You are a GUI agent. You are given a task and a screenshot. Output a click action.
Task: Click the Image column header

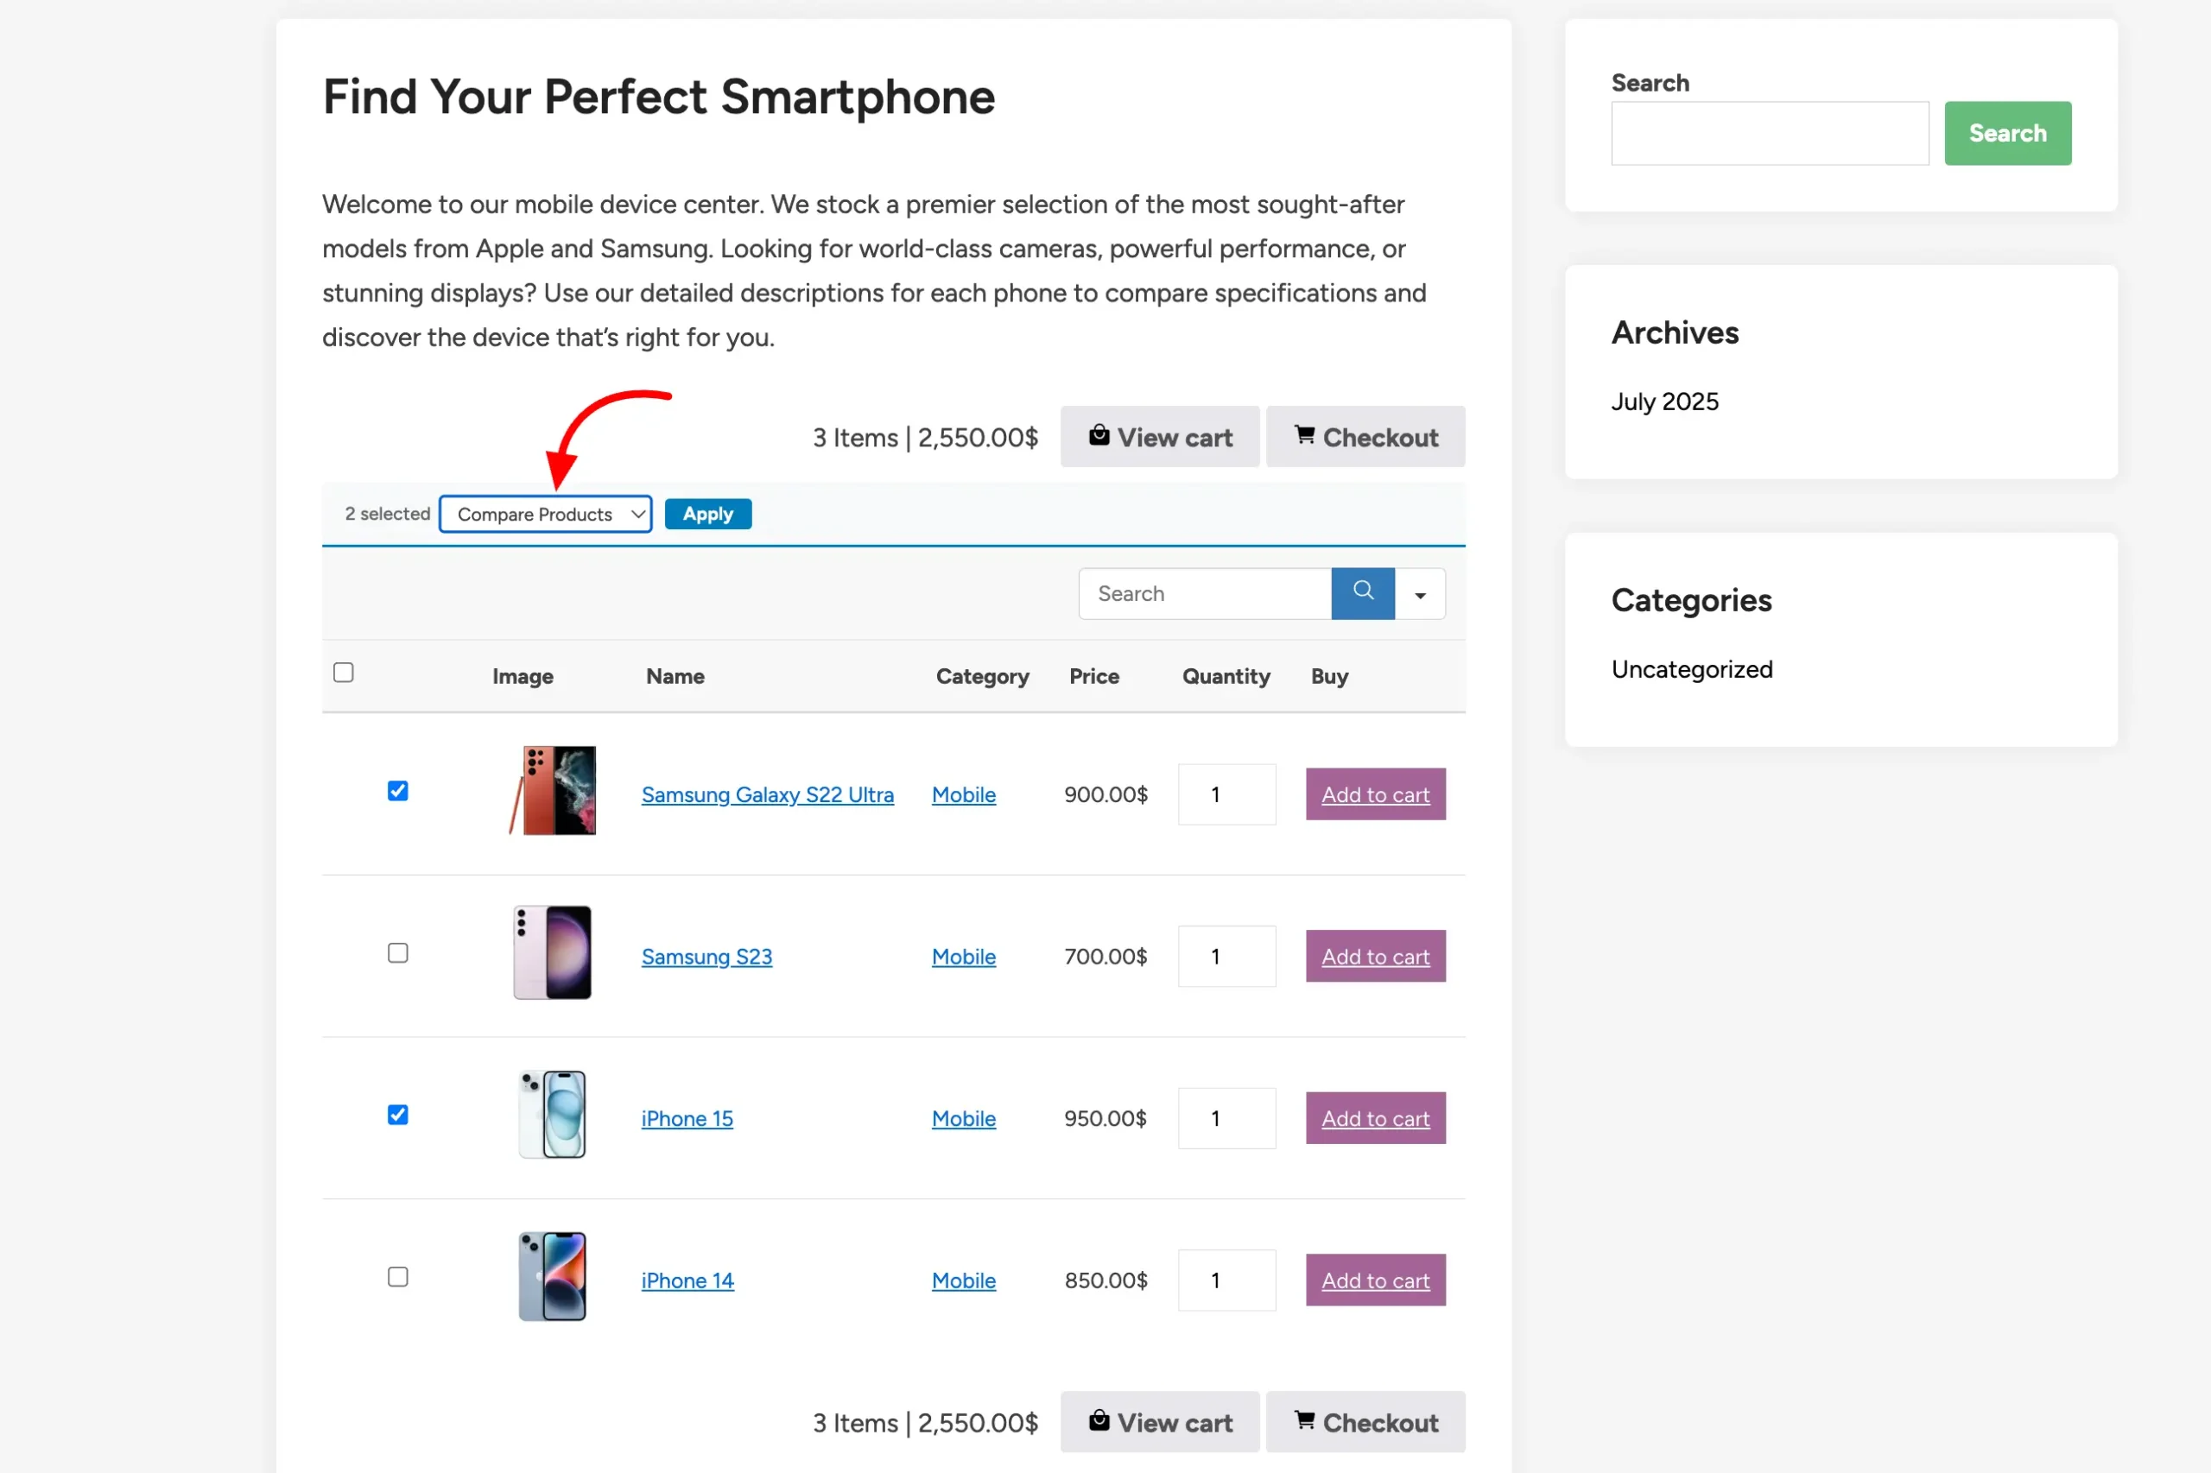(x=523, y=676)
